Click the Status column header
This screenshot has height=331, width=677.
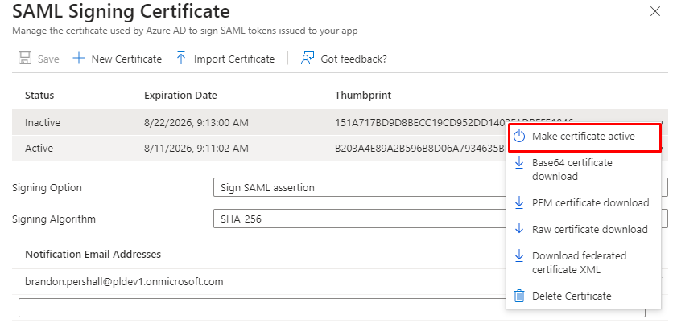click(39, 95)
